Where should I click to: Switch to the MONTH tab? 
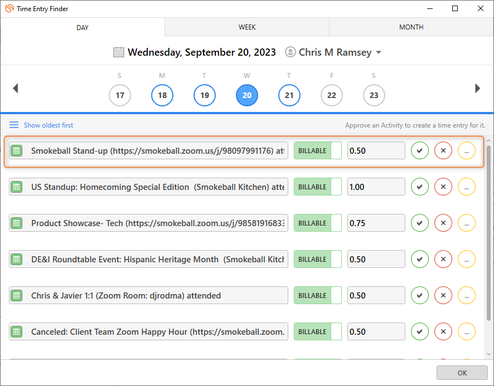(411, 27)
